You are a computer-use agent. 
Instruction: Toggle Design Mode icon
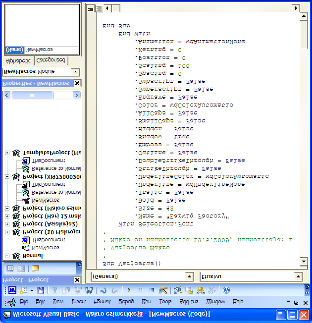click(163, 290)
